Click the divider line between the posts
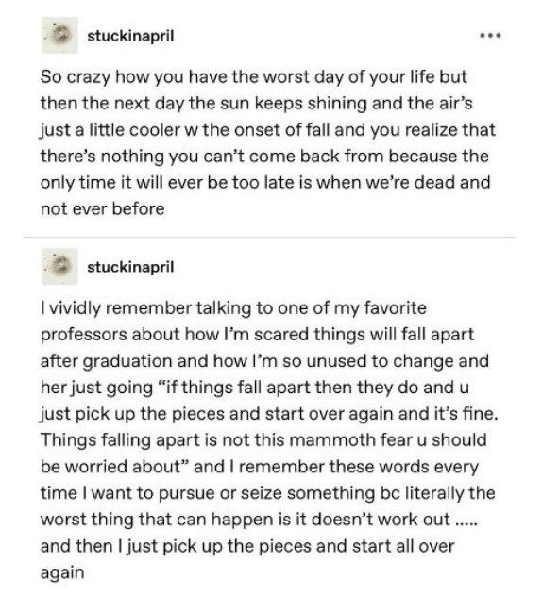This screenshot has height=612, width=542. 268,237
